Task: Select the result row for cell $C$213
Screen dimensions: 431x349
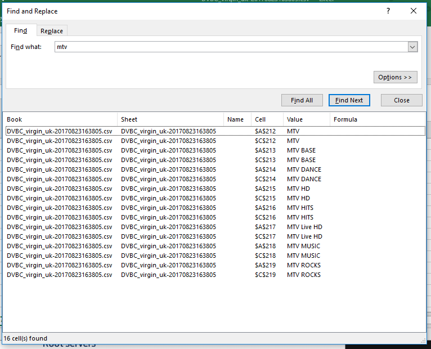Action: pos(215,160)
